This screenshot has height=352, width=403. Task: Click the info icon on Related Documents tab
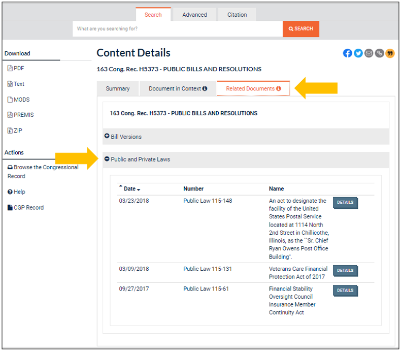279,89
